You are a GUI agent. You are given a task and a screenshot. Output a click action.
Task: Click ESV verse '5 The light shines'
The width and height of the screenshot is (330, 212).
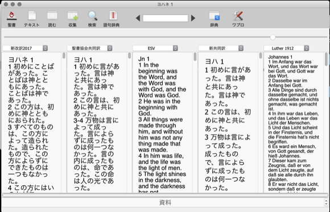click(162, 174)
